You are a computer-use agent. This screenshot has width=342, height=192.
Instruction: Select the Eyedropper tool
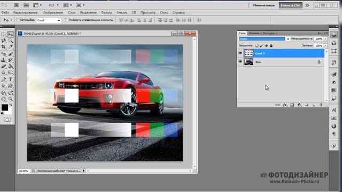point(10,47)
